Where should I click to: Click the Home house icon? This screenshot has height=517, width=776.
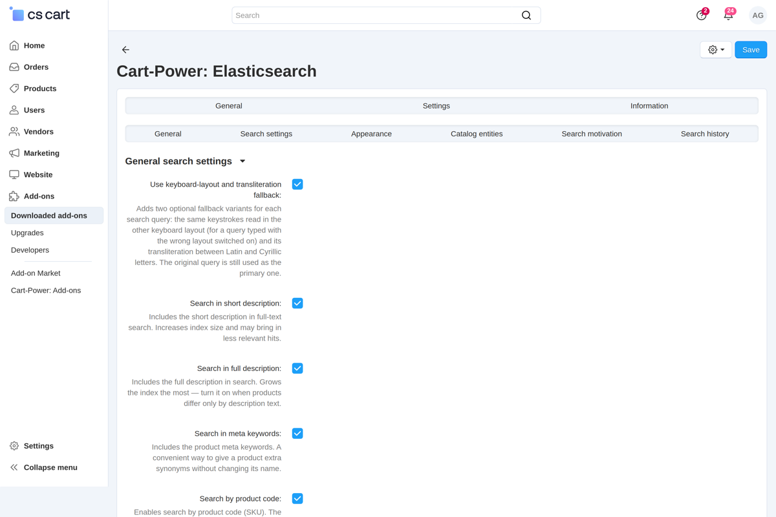click(x=14, y=45)
